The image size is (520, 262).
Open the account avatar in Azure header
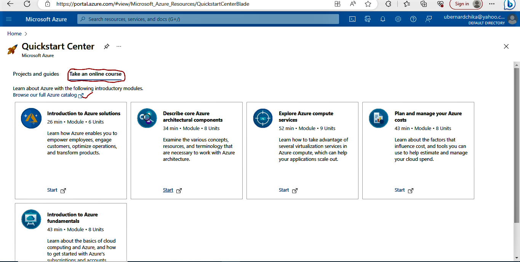(x=513, y=19)
